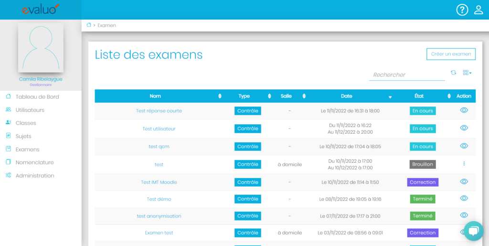
Task: View 'Test réponse courte' exam via eye icon
Action: (464, 110)
